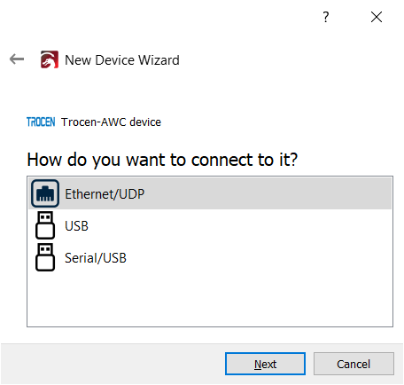This screenshot has width=404, height=385.
Task: Click the connection question heading
Action: click(x=162, y=160)
